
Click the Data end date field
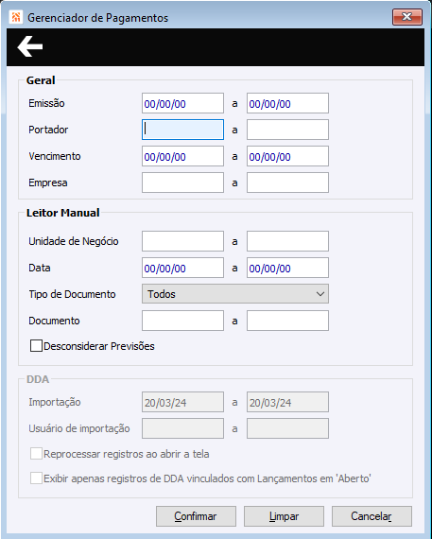(x=287, y=268)
